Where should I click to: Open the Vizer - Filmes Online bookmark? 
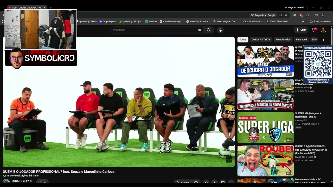click(278, 22)
